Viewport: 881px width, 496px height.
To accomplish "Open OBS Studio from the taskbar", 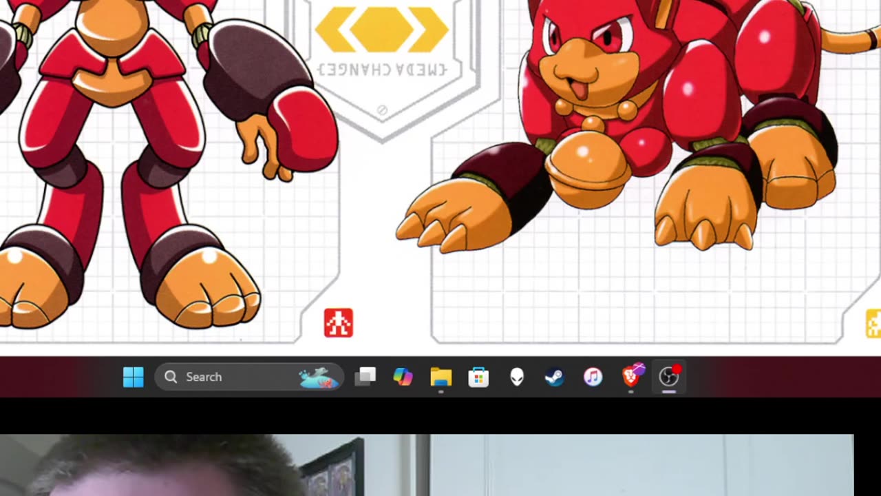I will (x=669, y=376).
